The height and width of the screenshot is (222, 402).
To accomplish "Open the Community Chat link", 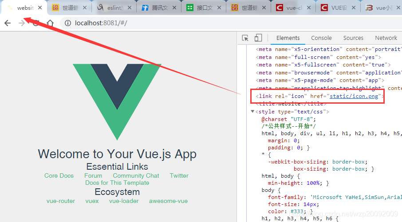I will pyautogui.click(x=136, y=175).
